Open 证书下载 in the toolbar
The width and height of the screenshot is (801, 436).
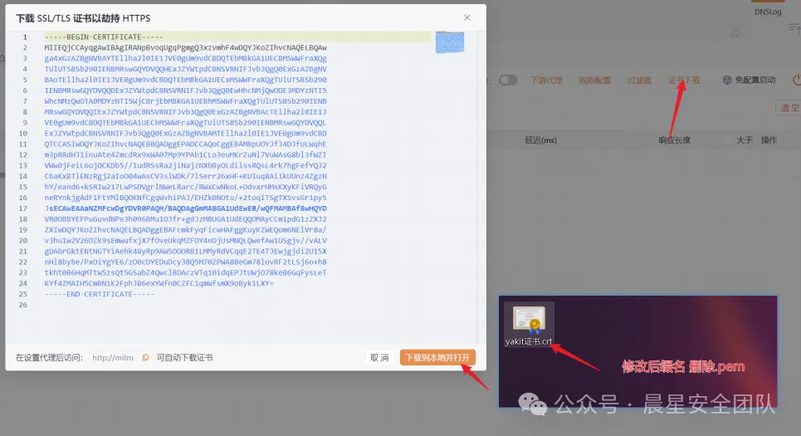(x=684, y=81)
